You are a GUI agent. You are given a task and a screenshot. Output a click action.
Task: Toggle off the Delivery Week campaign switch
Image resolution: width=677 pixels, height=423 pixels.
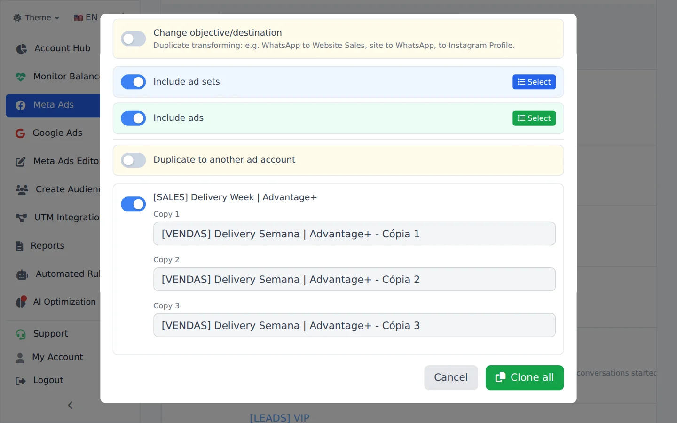(134, 204)
